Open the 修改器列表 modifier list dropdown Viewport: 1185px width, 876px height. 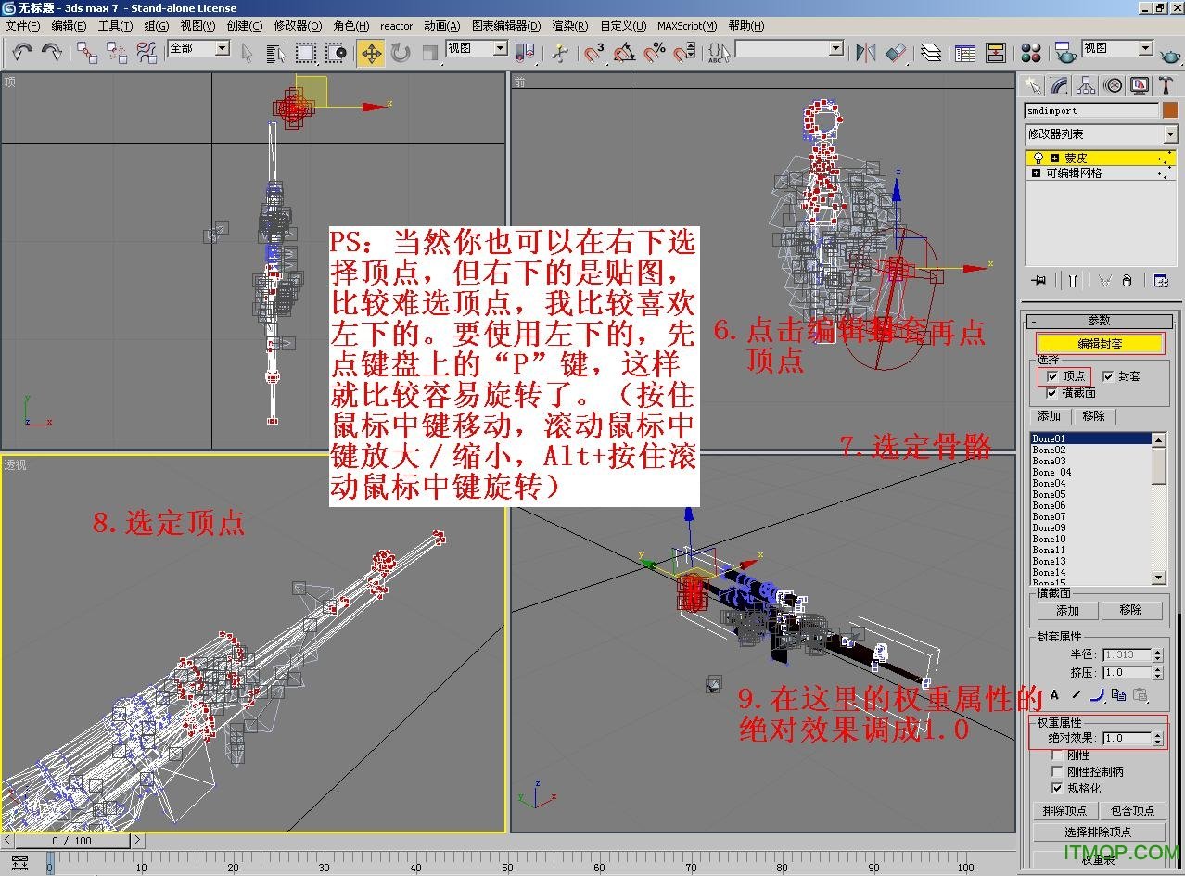(x=1101, y=134)
